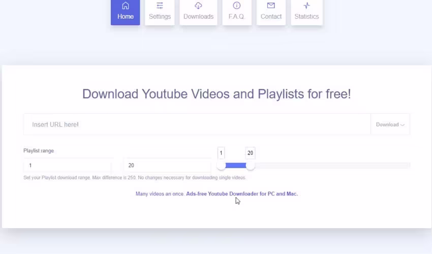The image size is (432, 254).
Task: Click the Playlist range label
Action: click(39, 151)
